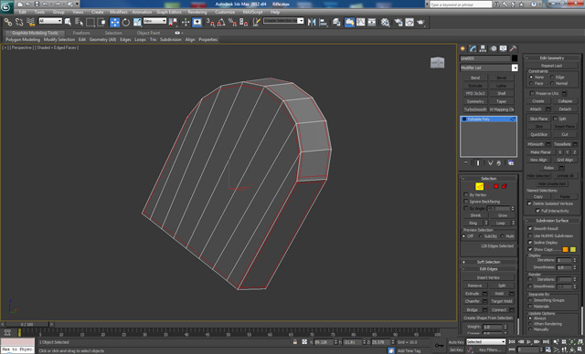The width and height of the screenshot is (585, 354).
Task: Open the Motion command panel tab
Action: pos(494,48)
